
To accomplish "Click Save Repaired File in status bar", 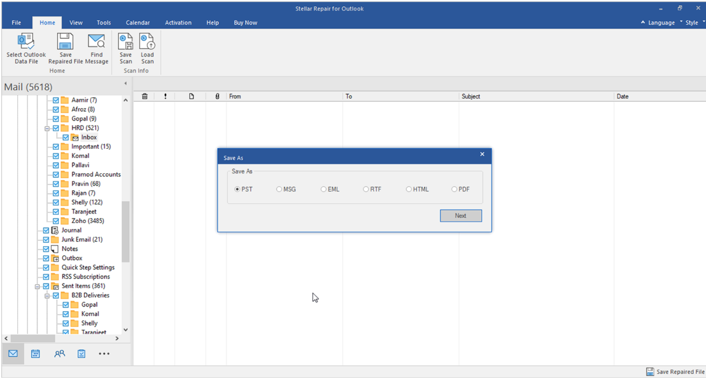I will tap(675, 372).
